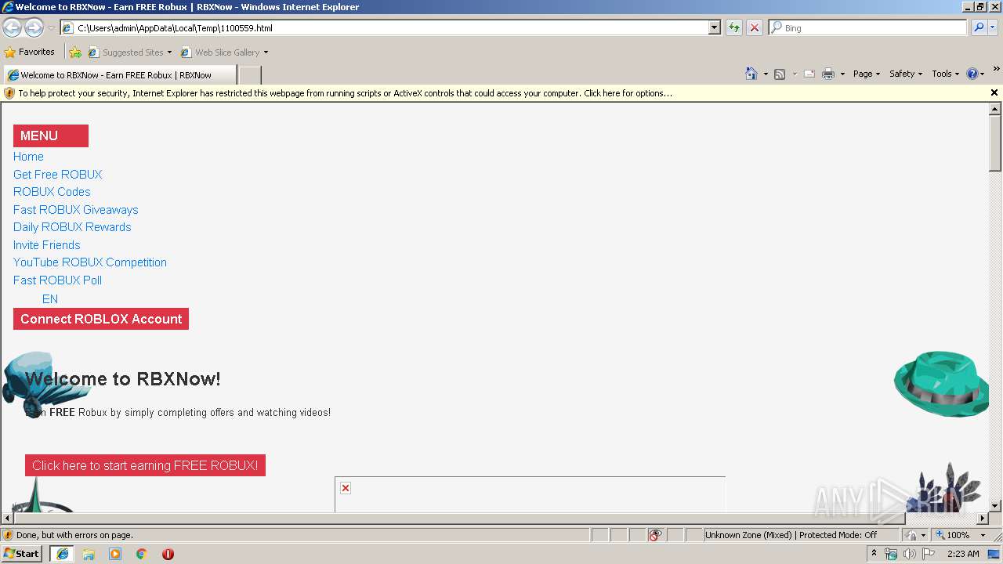Click the clock showing 2:23 AM

point(963,554)
